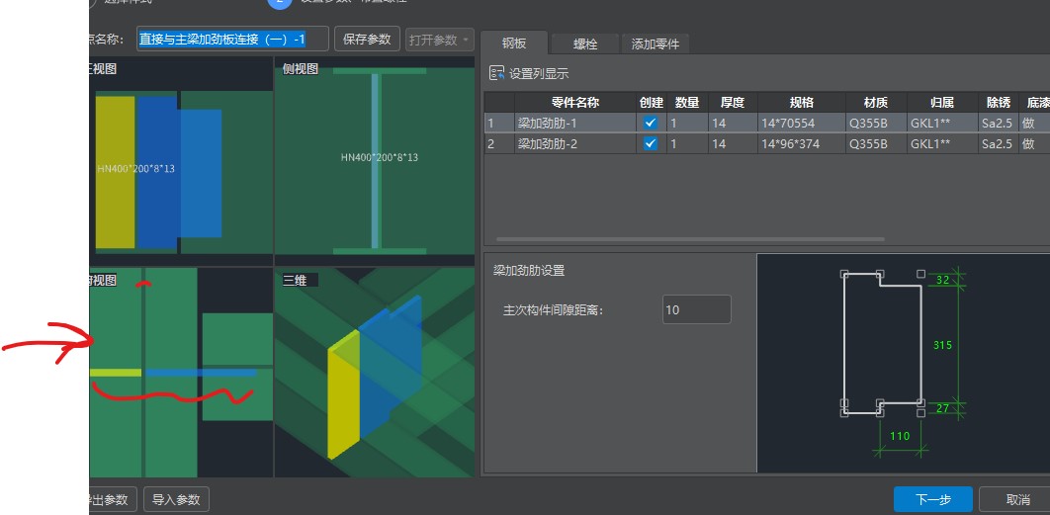Select row 梁加劲肋-1 name cell
Viewport: 1050px width, 515px height.
(x=575, y=124)
